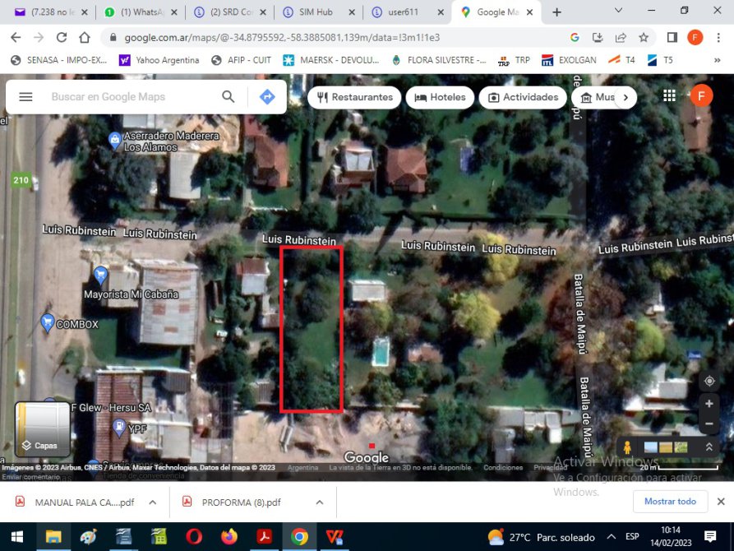Open the Google apps grid
734x551 pixels.
click(669, 96)
